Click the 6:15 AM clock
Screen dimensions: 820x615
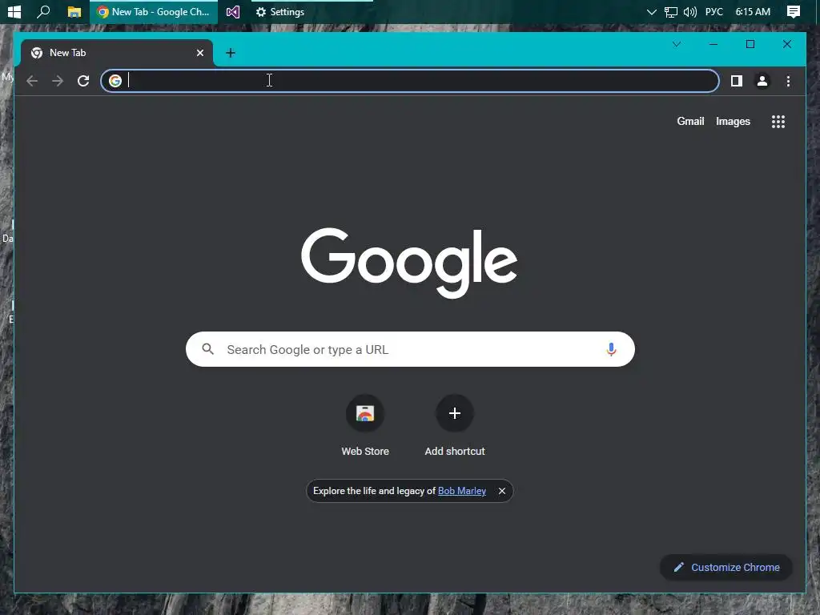point(753,11)
